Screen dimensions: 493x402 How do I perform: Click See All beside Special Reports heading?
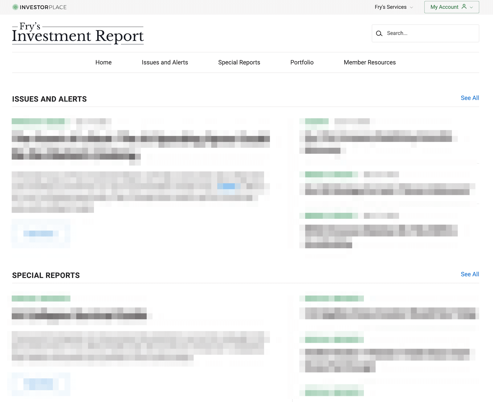[470, 274]
